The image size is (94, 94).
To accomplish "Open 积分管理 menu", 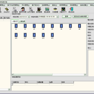I will coord(26,5).
